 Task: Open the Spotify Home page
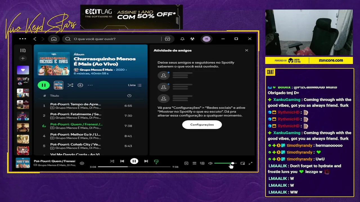tap(54, 39)
